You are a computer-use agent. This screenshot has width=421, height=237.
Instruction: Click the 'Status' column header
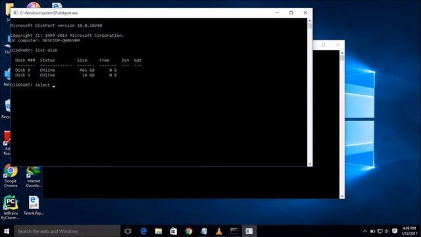(x=47, y=60)
